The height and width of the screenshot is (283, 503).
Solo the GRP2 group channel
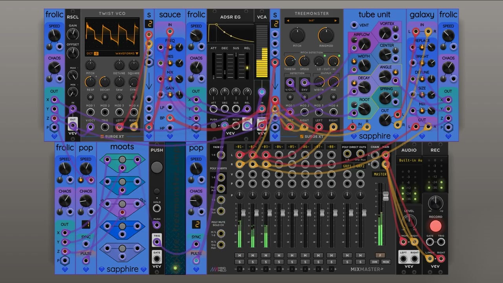(360, 262)
